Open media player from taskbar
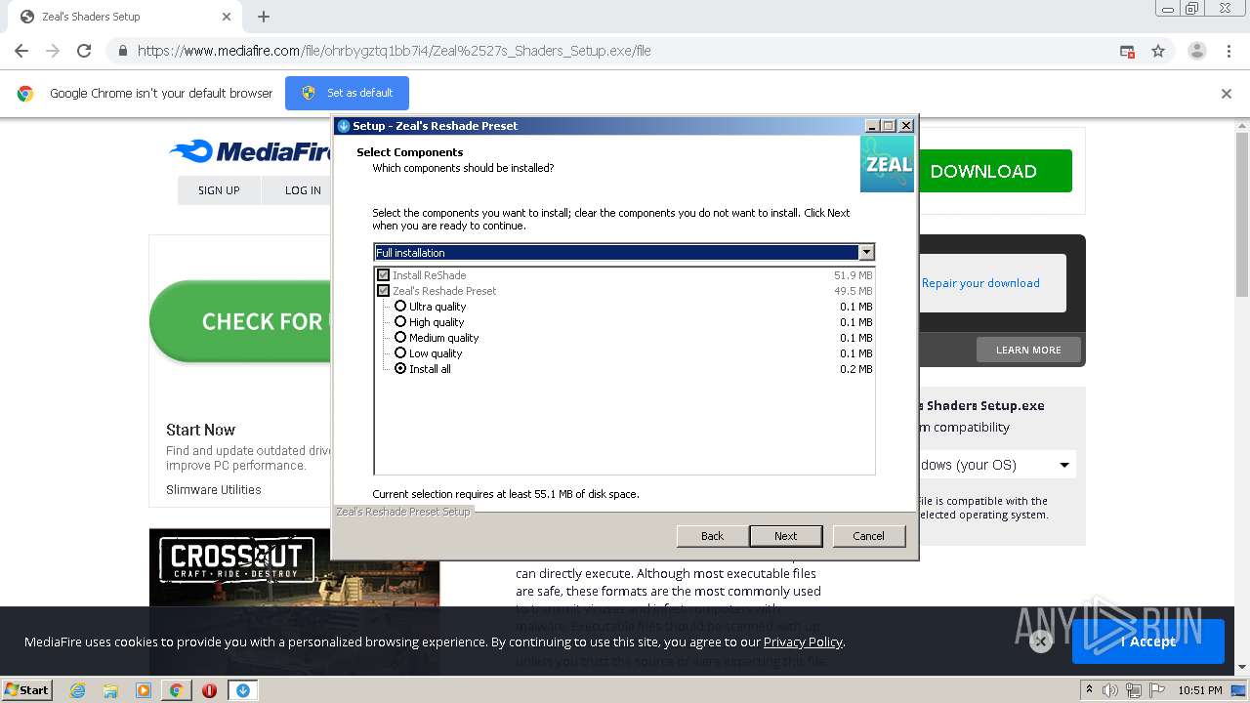Image resolution: width=1250 pixels, height=703 pixels. click(x=144, y=690)
